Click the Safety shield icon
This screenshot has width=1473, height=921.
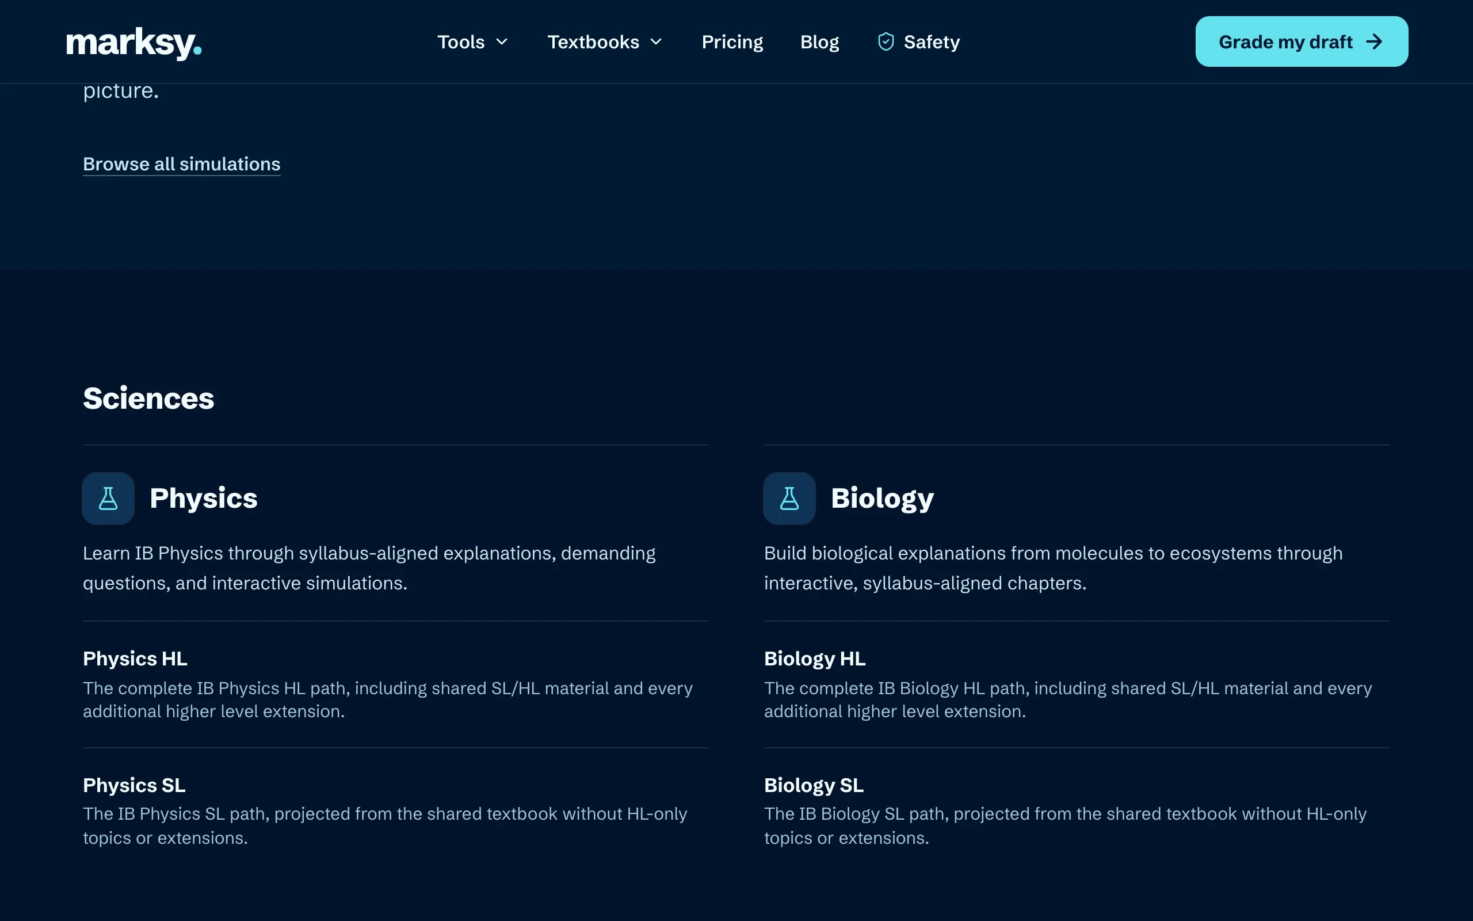pyautogui.click(x=886, y=41)
